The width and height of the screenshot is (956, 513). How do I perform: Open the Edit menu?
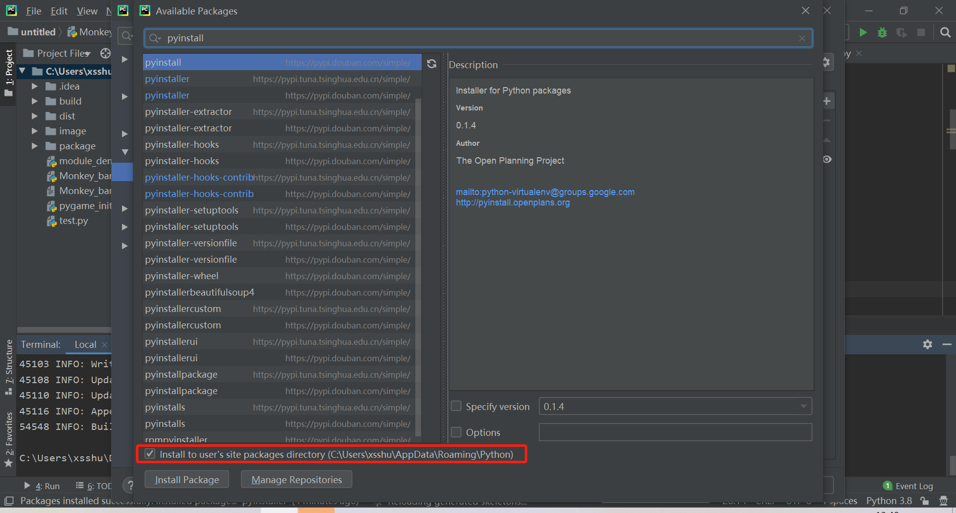coord(59,10)
